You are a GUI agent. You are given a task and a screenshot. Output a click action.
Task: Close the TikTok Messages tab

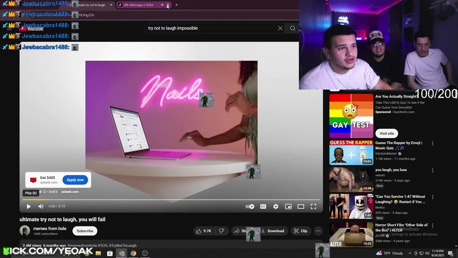(168, 5)
